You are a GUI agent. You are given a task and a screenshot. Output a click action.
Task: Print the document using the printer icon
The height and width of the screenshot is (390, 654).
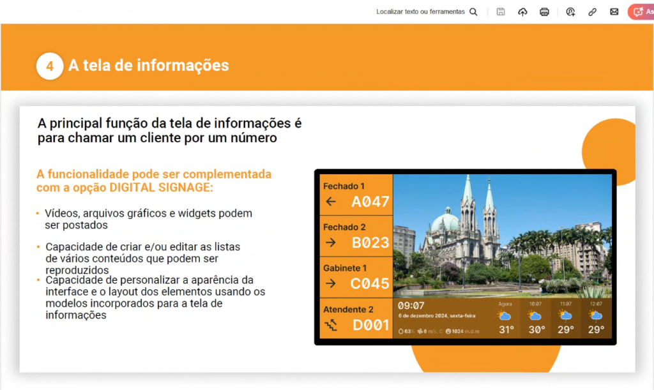544,12
